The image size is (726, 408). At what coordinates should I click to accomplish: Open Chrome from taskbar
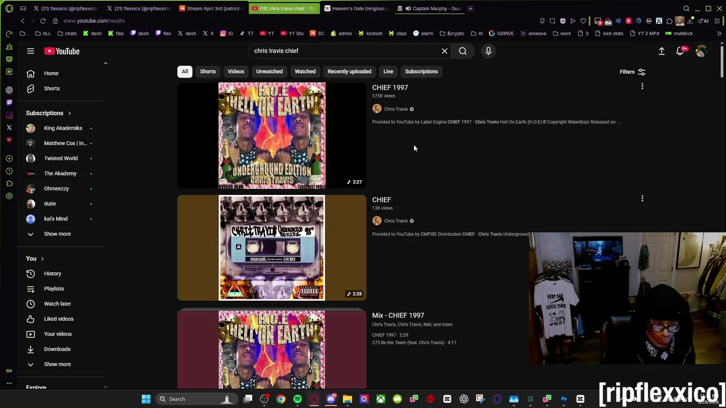281,399
